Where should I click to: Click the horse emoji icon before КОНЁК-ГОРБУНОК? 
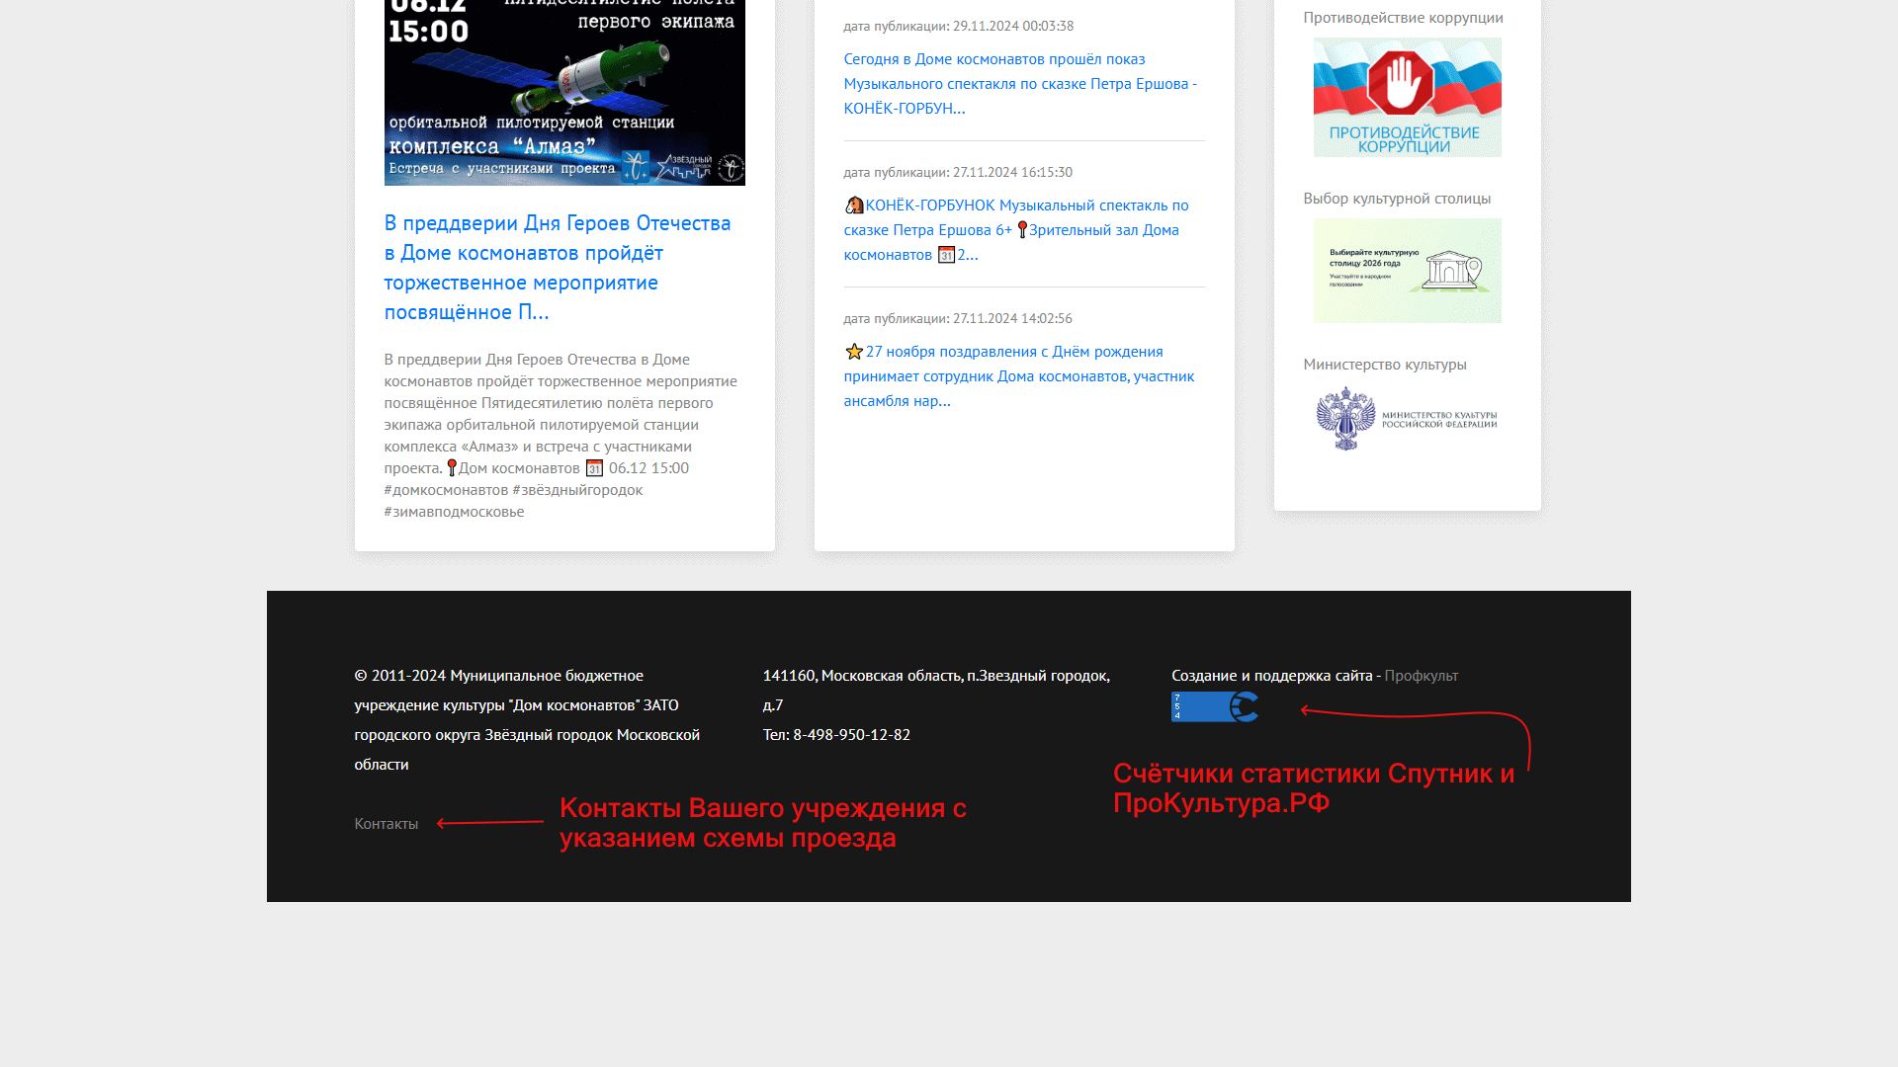854,205
